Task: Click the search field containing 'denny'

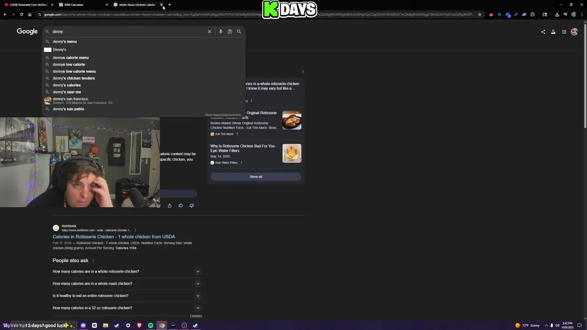Action: tap(128, 32)
